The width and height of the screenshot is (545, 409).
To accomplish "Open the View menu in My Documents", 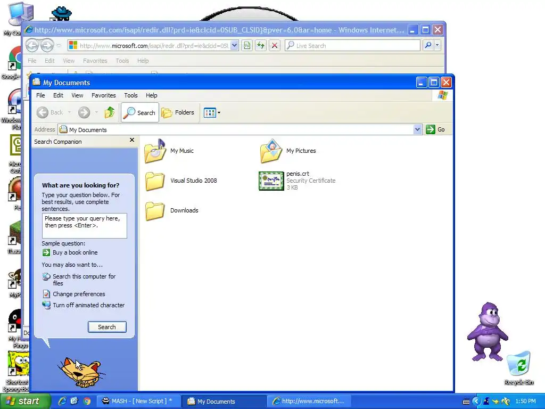I will click(x=77, y=95).
